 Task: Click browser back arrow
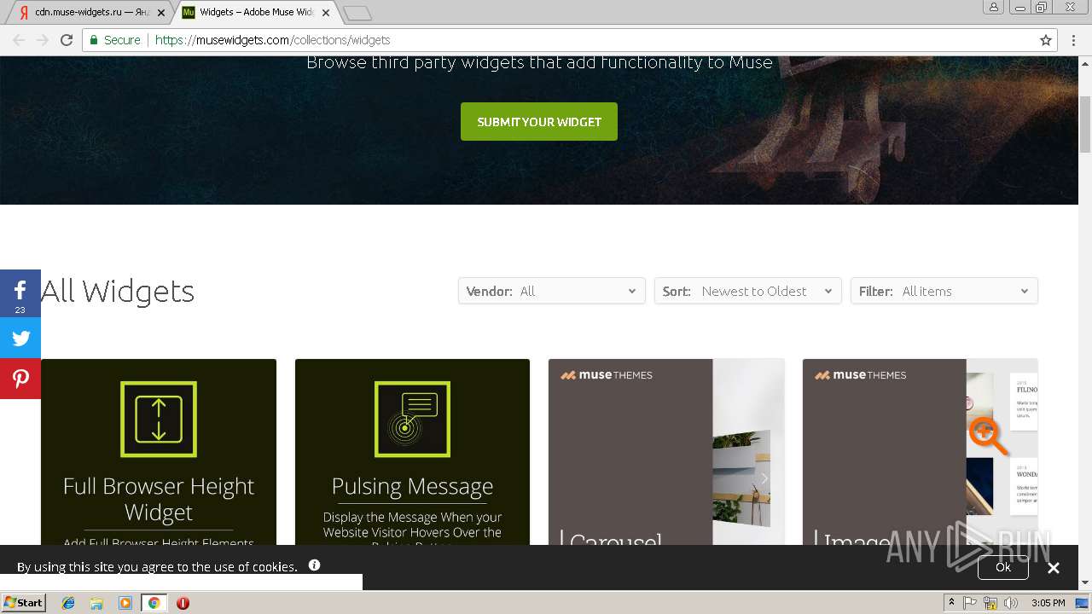(19, 40)
